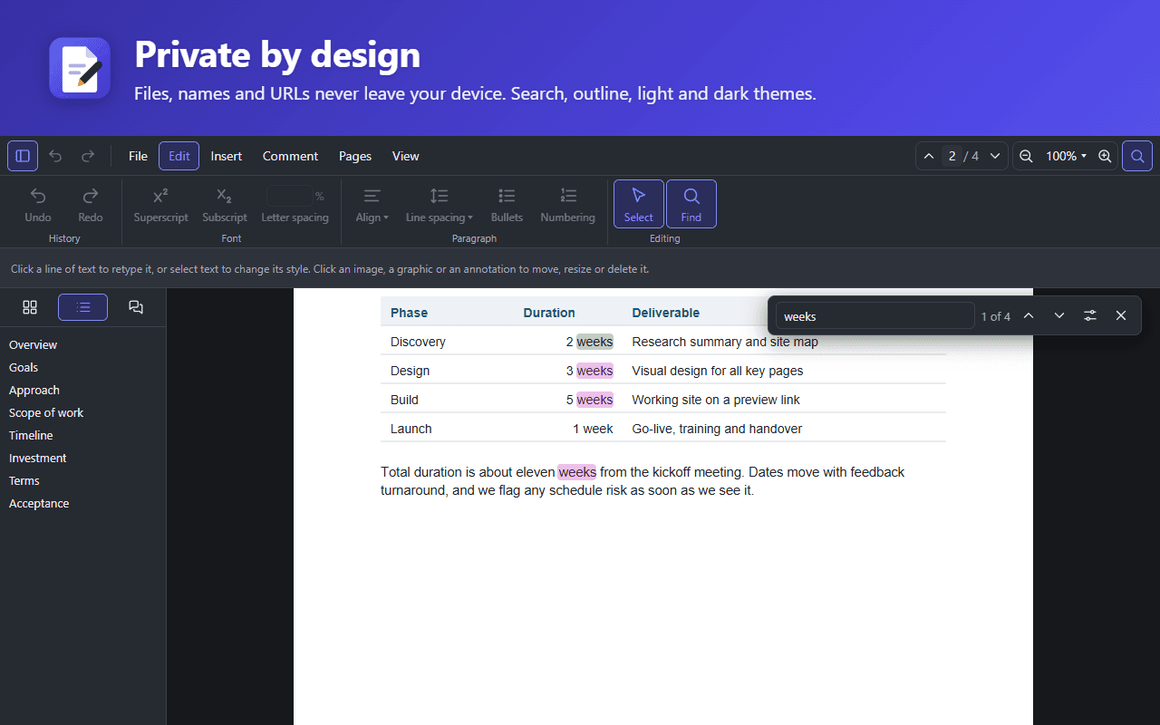1160x725 pixels.
Task: Click the undo arrow in top bar
Action: [55, 156]
